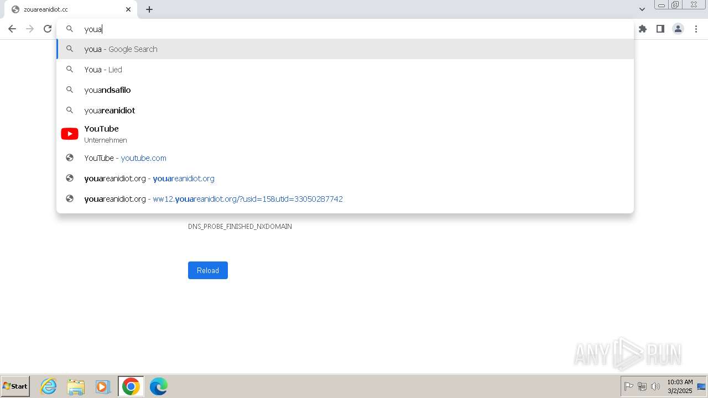Select the YouTube Unternehmen suggestion

[345, 134]
